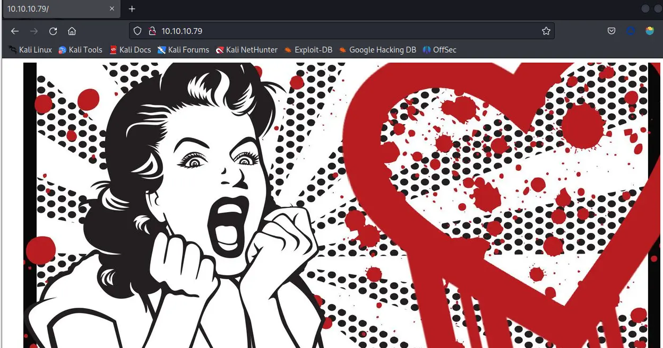Viewport: 663px width, 348px height.
Task: Click the address bar showing 10.10.10.79
Action: point(342,31)
